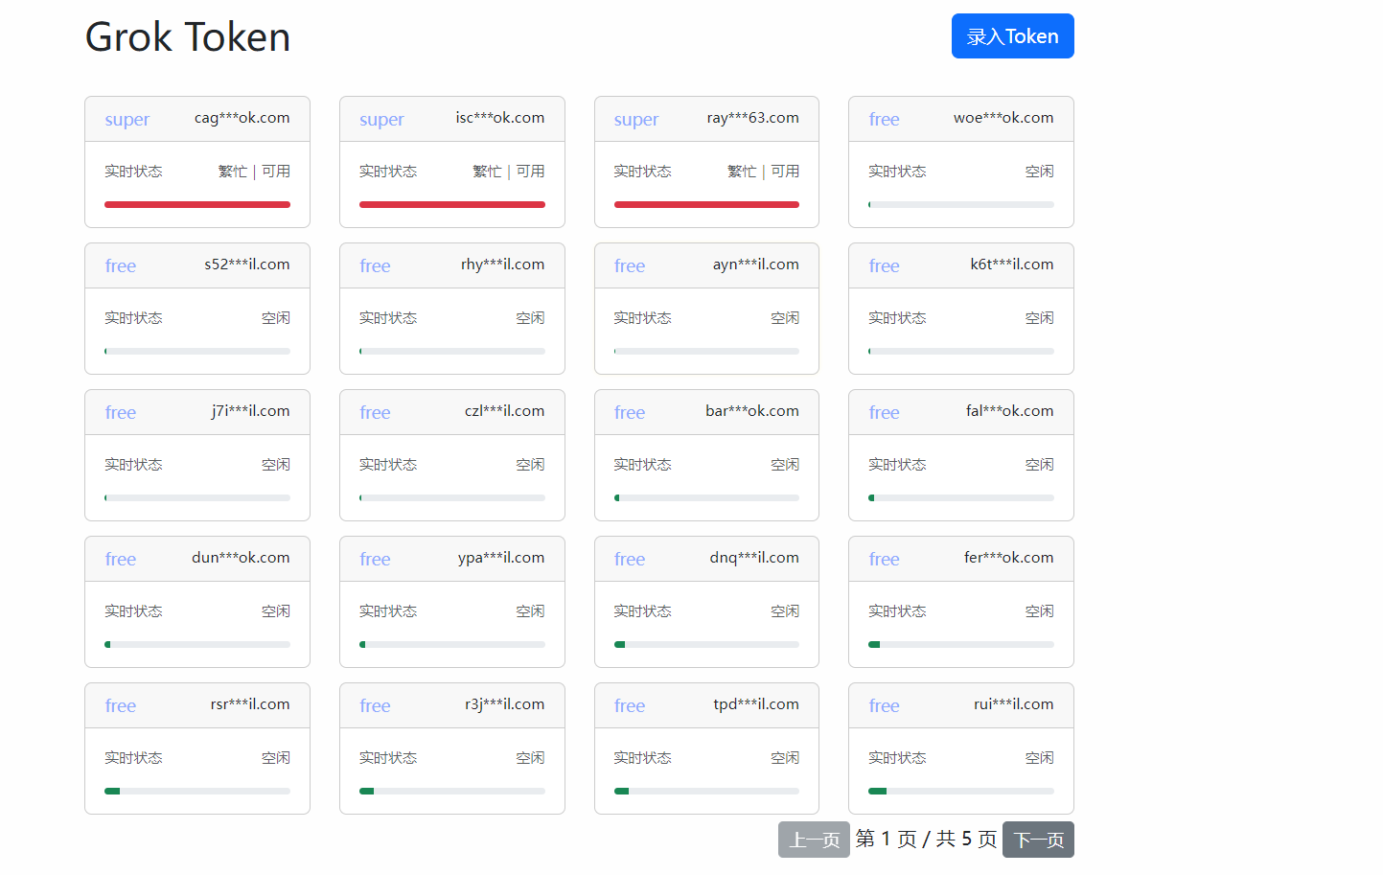Select email rui***il.com
This screenshot has height=875, width=1383.
tap(1013, 704)
